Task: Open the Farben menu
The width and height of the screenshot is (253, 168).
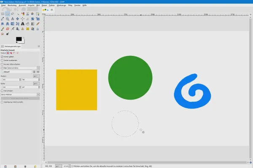Action: [52, 5]
